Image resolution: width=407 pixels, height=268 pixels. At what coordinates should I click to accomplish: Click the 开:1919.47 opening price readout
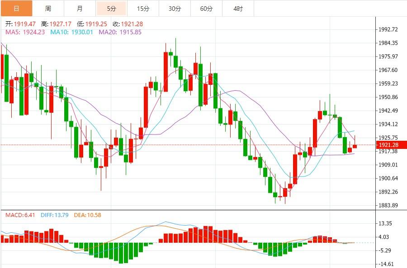tap(20, 24)
